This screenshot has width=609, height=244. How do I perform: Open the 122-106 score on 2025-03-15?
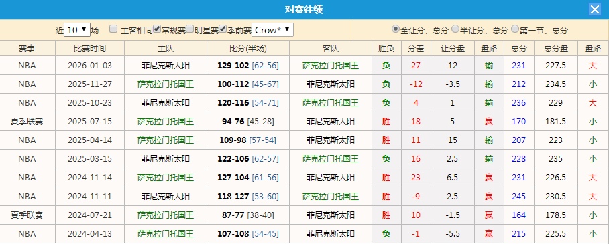233,159
